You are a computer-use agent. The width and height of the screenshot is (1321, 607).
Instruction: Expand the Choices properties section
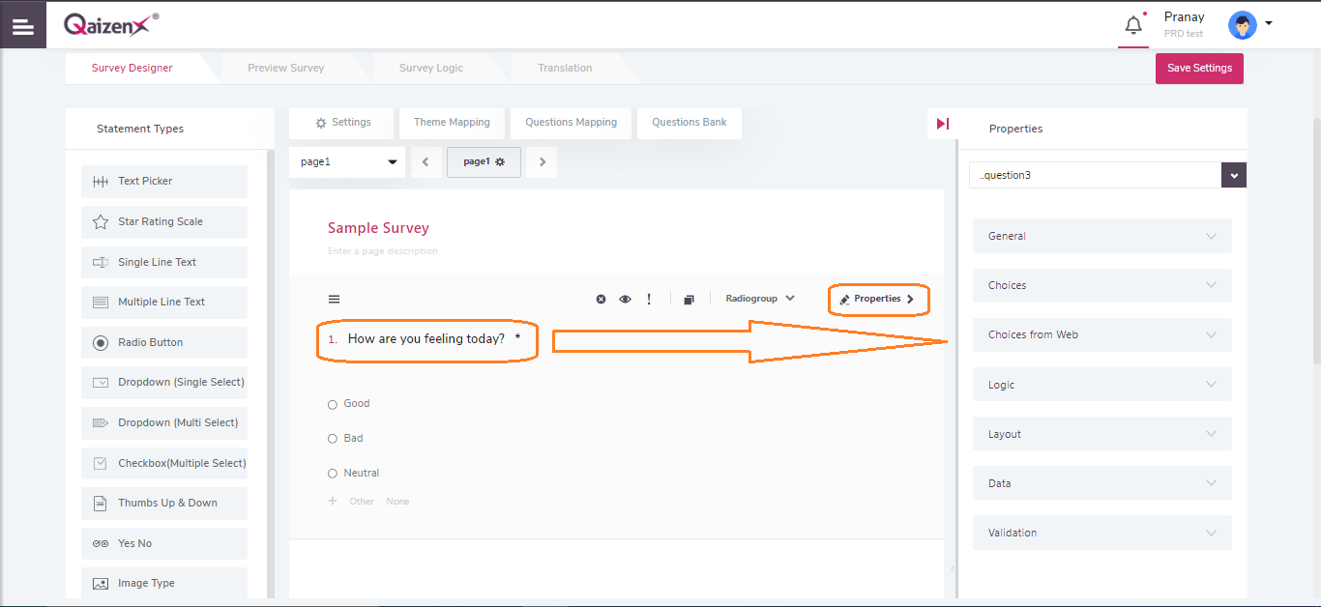coord(1101,285)
